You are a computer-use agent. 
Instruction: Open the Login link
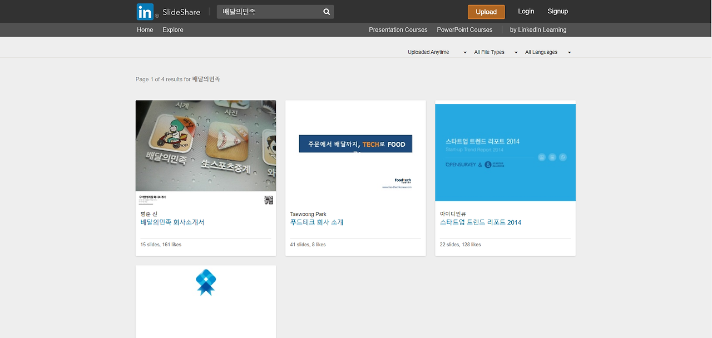526,11
